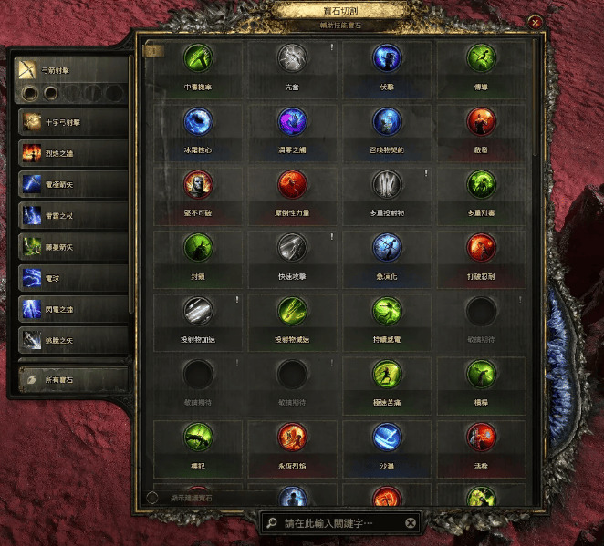
Task: Toggle the 顯示建議寶石 checkbox
Action: pos(152,498)
